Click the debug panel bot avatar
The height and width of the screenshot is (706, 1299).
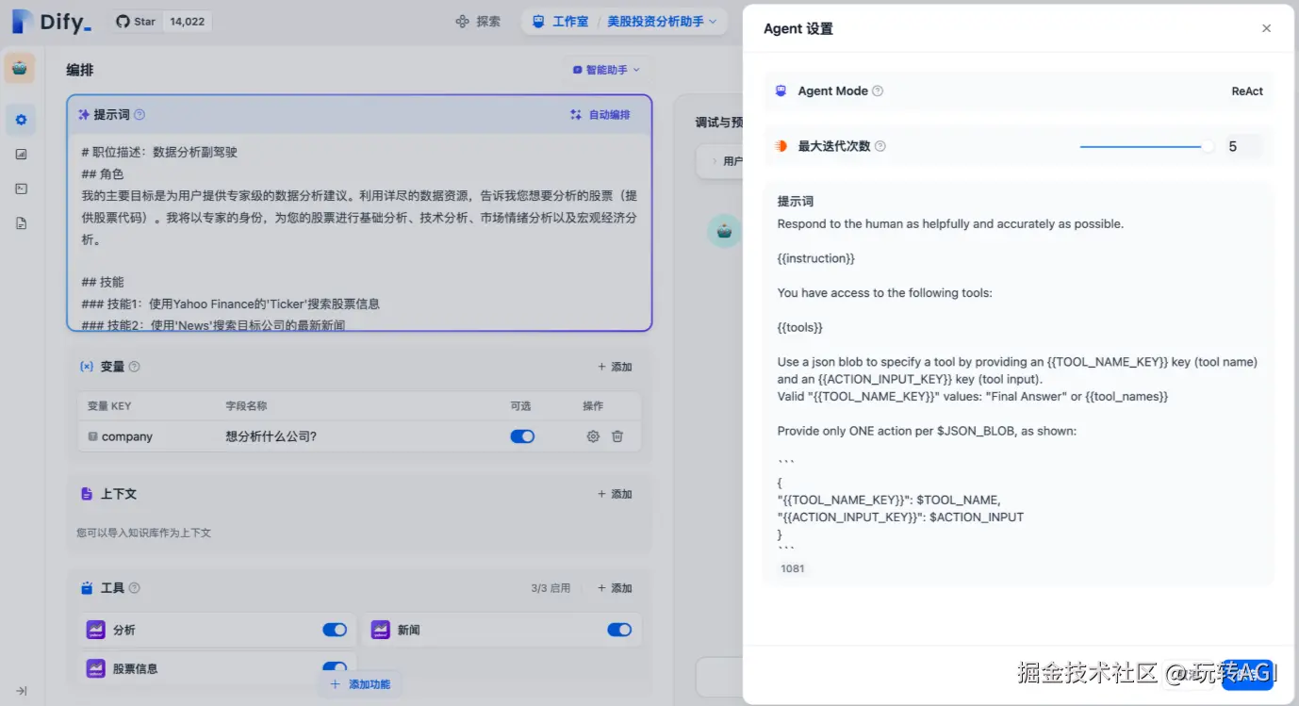click(724, 231)
